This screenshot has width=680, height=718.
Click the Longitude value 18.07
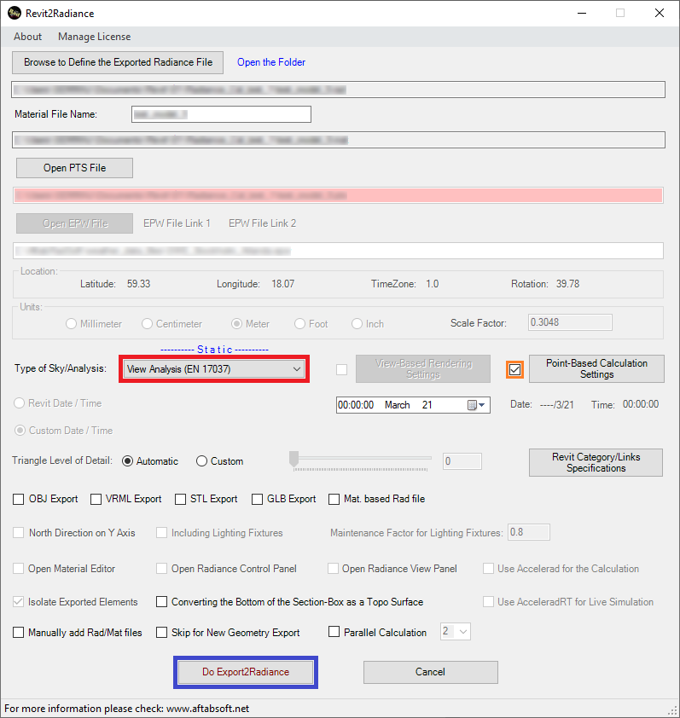282,284
